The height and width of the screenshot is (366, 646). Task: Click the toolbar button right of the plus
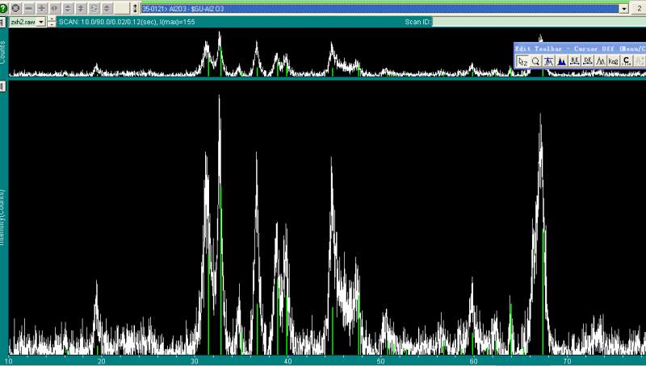55,8
